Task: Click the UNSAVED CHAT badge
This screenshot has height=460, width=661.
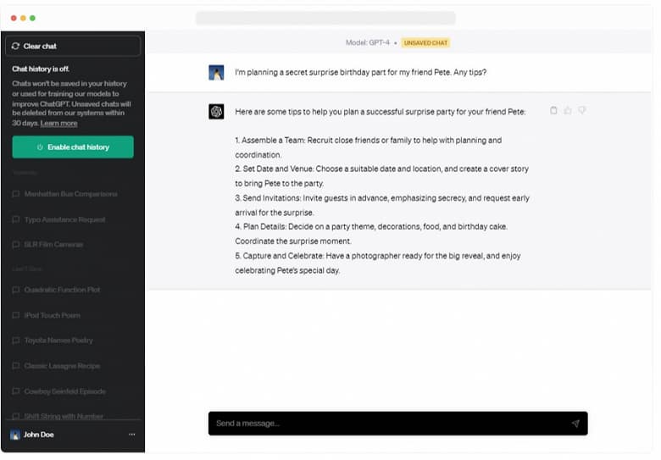Action: [x=425, y=43]
